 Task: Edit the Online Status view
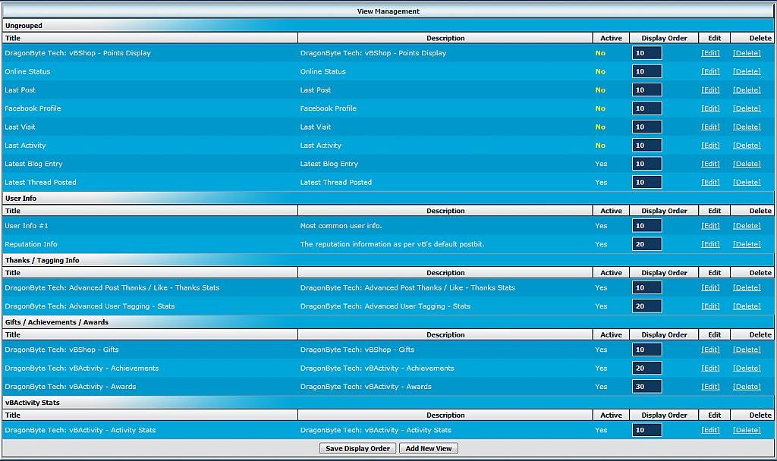[x=710, y=71]
